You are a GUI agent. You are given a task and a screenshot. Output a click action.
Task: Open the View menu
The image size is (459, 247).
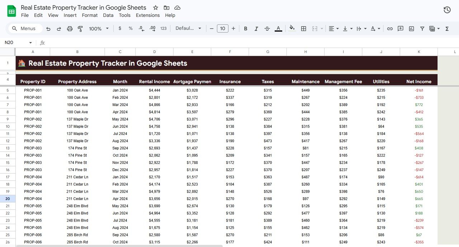[x=53, y=15]
